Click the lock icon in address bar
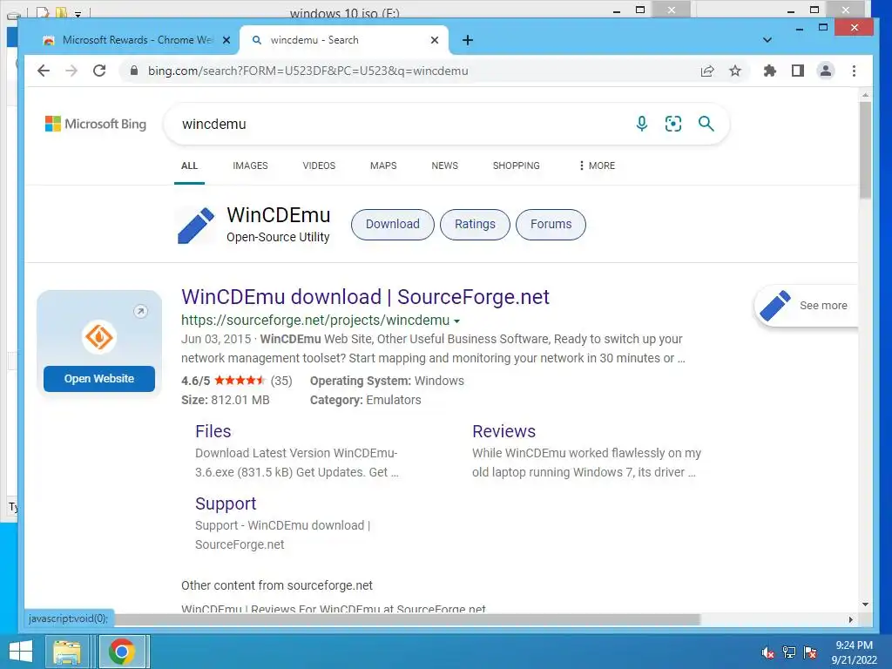The width and height of the screenshot is (892, 669). (133, 71)
